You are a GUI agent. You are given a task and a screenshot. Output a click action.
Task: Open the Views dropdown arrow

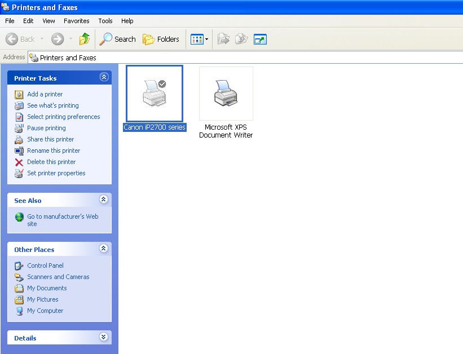[207, 39]
